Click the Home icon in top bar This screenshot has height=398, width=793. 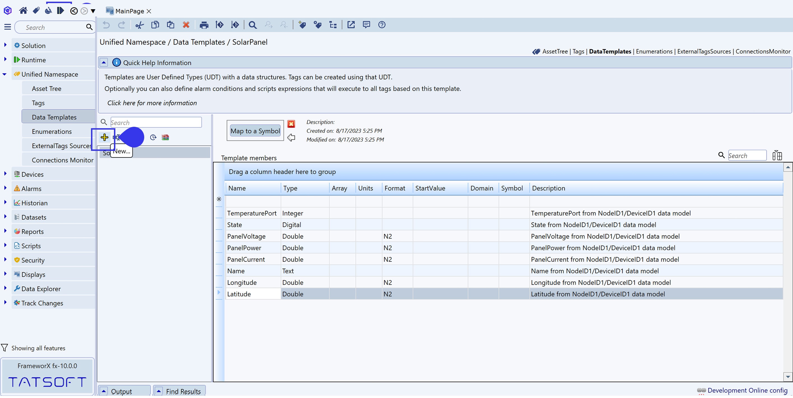pos(23,11)
